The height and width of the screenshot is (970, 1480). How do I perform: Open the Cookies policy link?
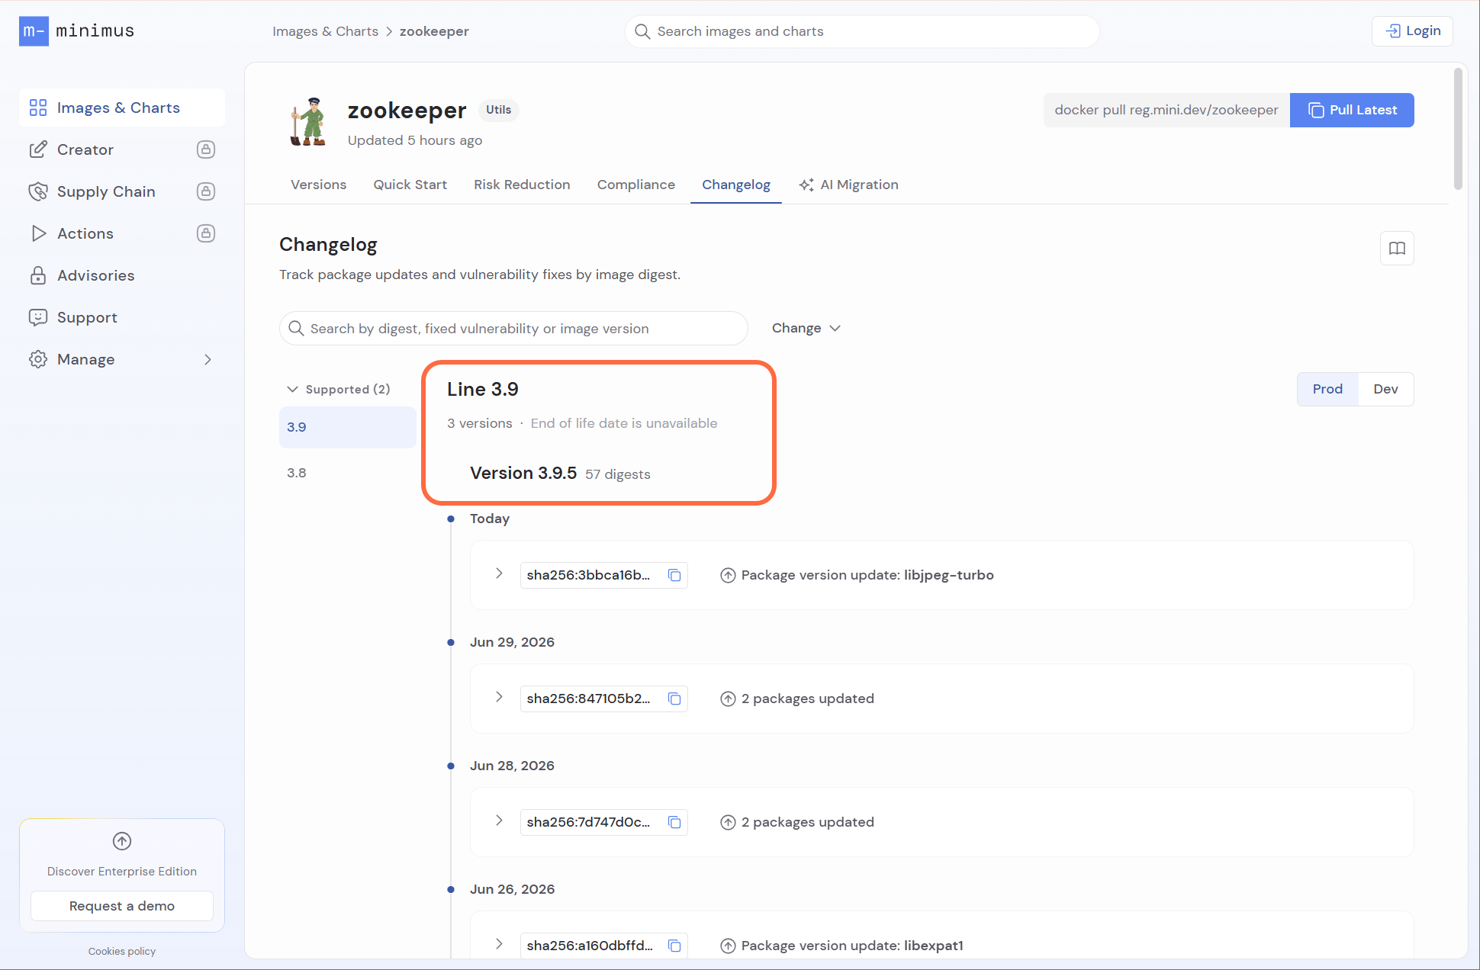click(122, 951)
